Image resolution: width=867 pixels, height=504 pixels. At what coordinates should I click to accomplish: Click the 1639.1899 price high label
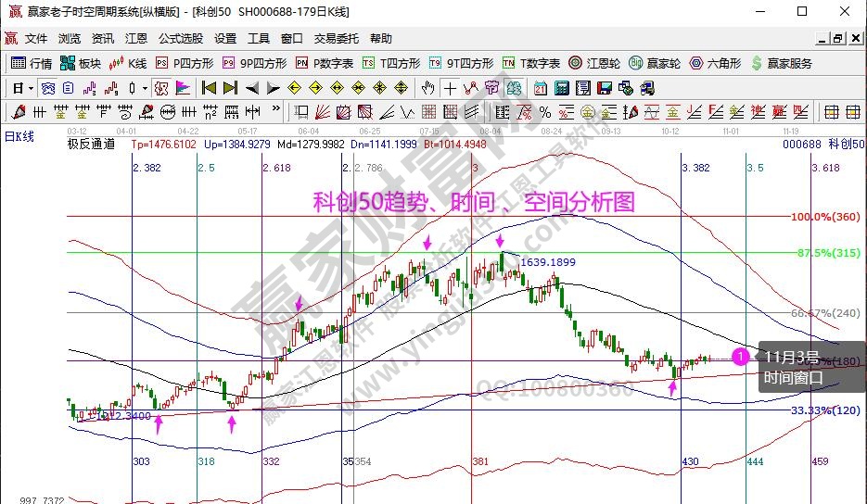547,262
